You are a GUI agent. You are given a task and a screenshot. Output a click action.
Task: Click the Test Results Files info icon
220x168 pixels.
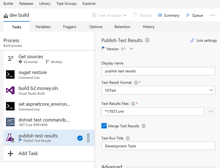point(133,104)
